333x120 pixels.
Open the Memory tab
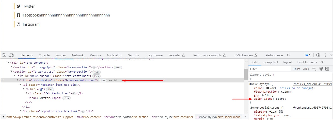tap(95, 55)
